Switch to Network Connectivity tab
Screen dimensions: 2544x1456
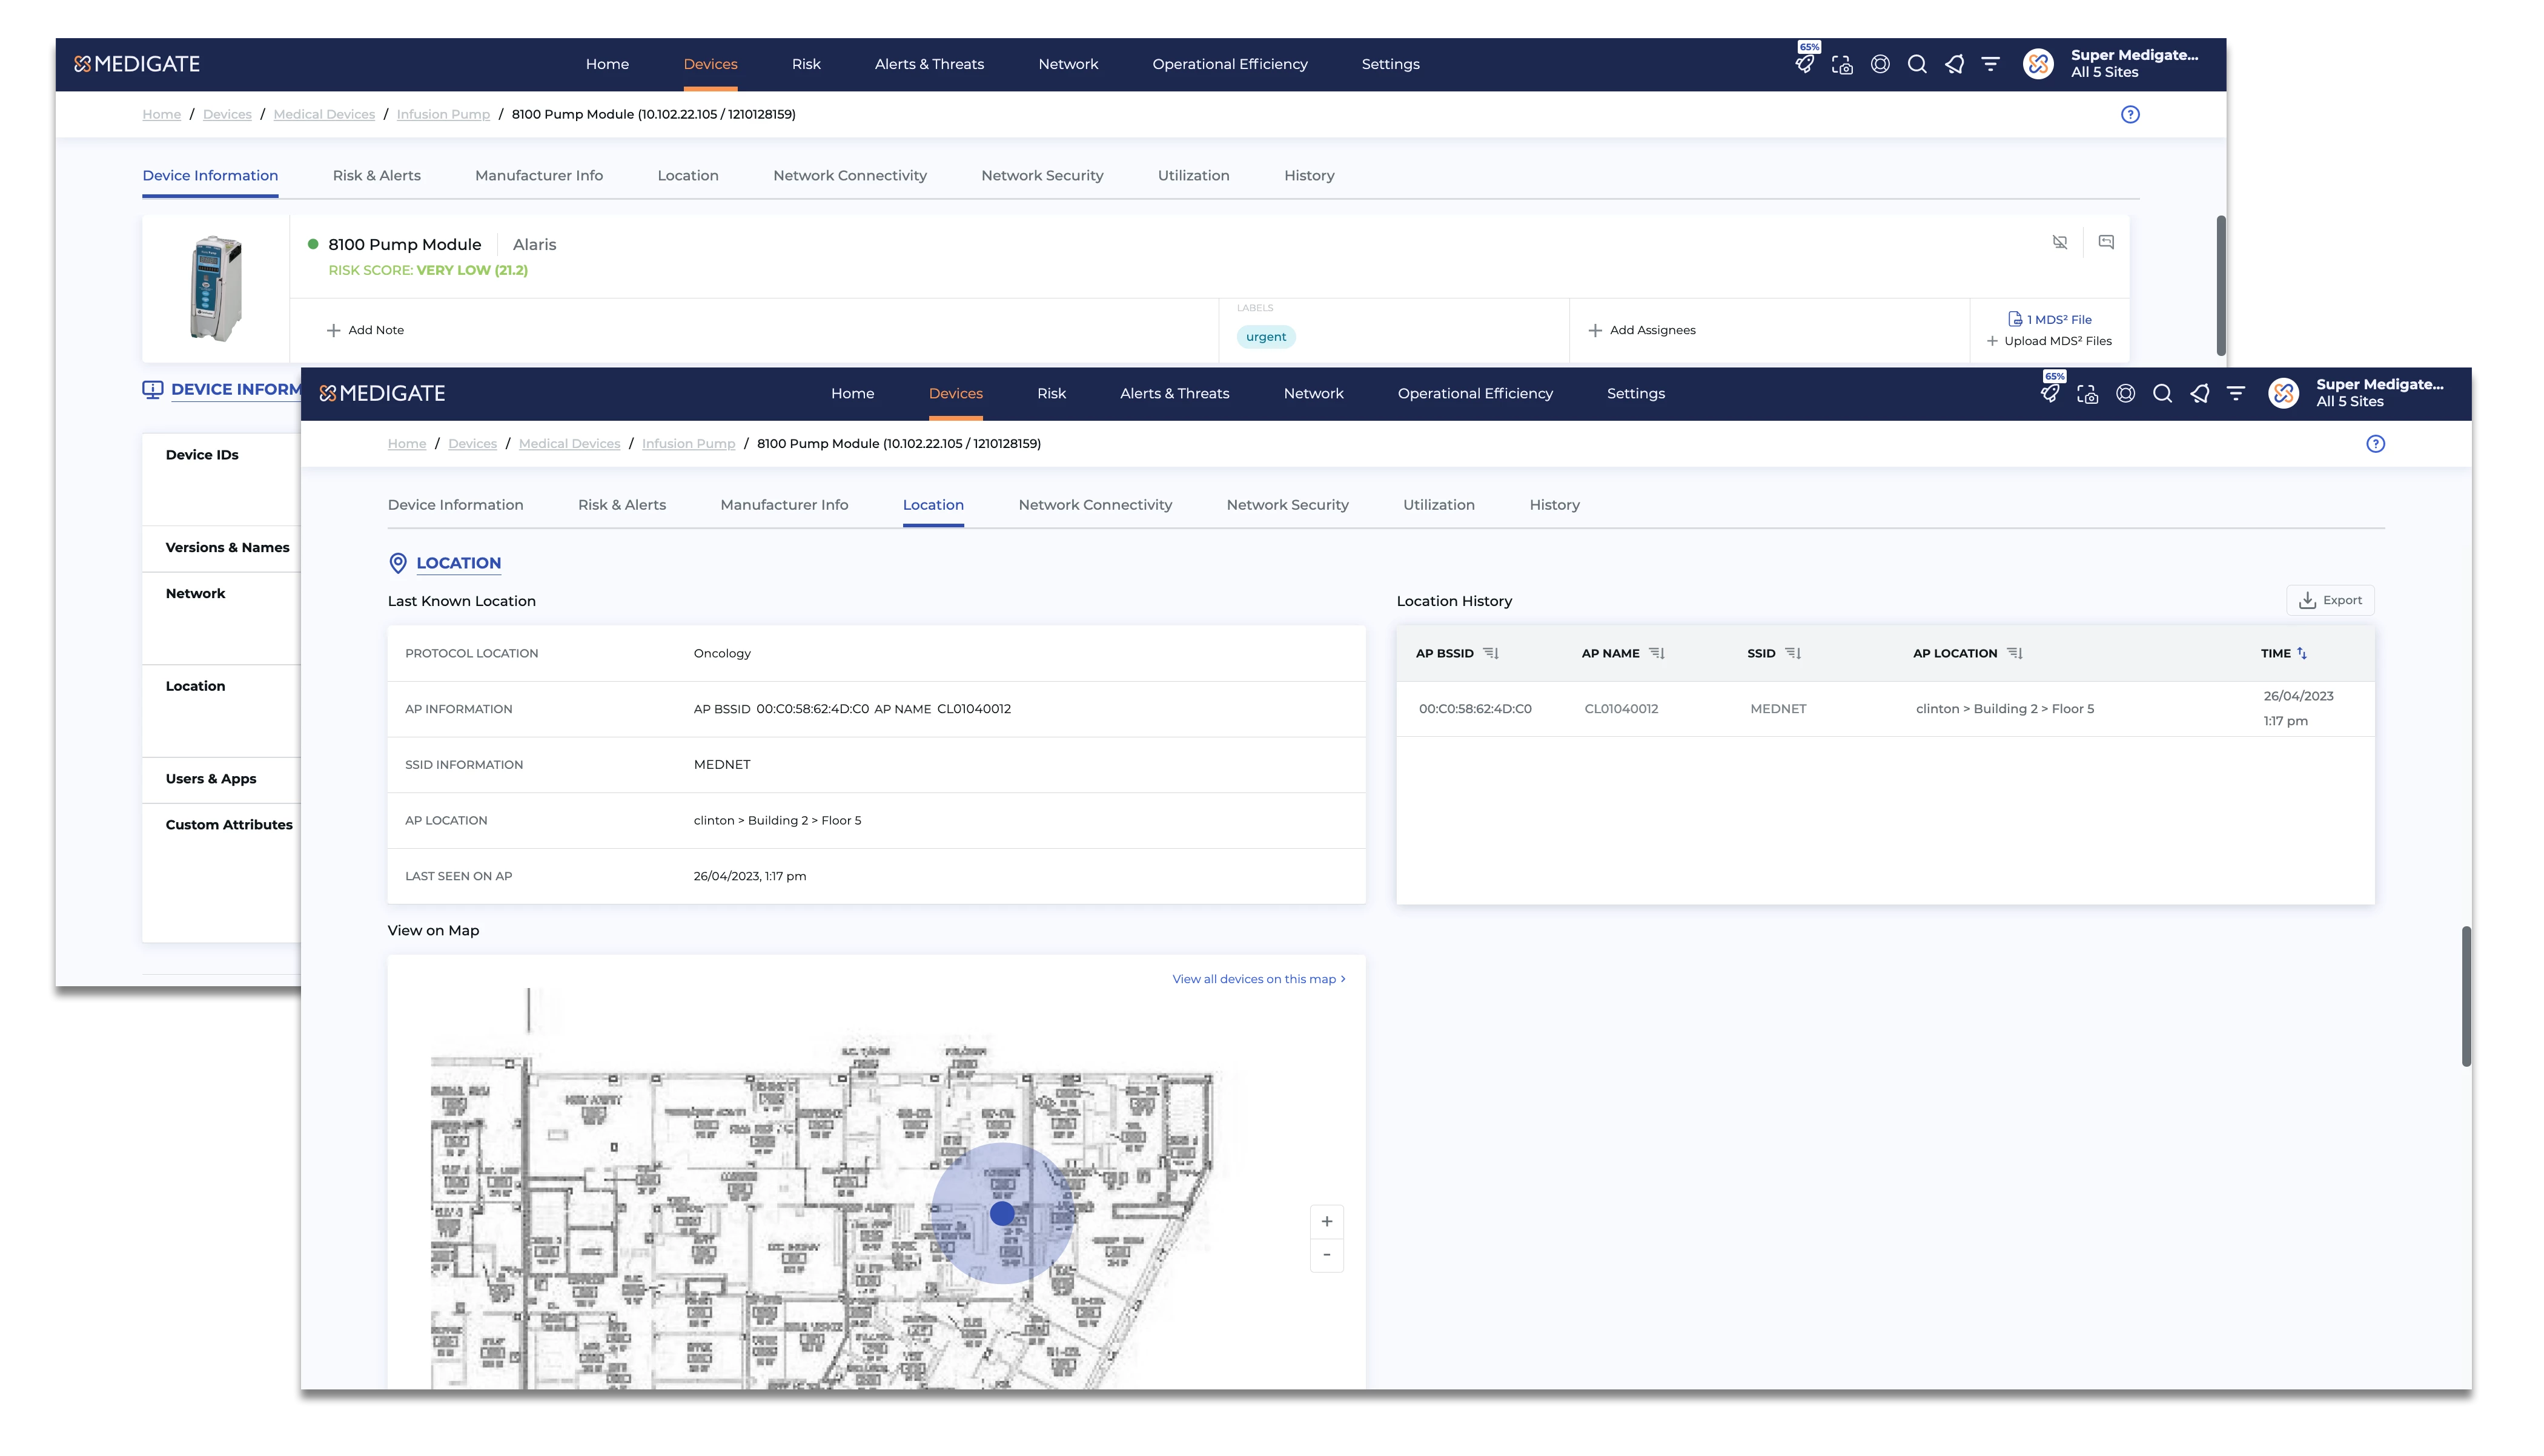[1095, 505]
